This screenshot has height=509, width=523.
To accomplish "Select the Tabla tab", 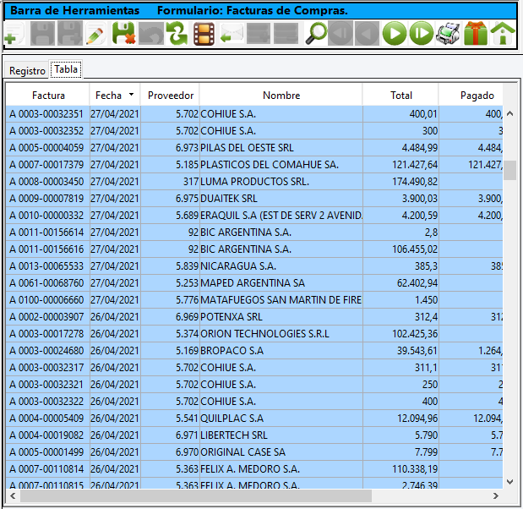I will (66, 69).
